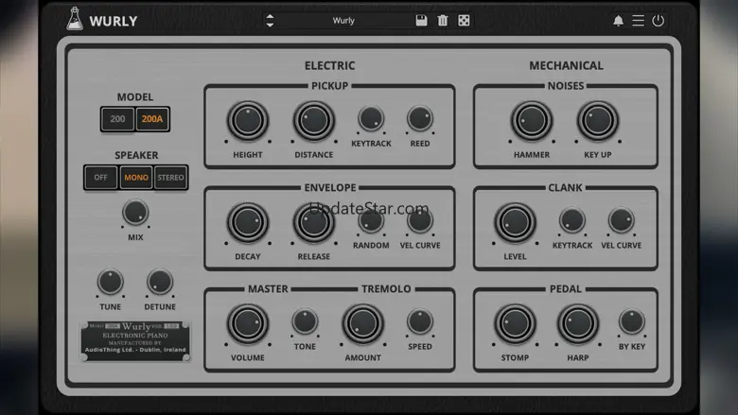Set the speaker to STEREO
This screenshot has width=738, height=415.
coord(170,177)
